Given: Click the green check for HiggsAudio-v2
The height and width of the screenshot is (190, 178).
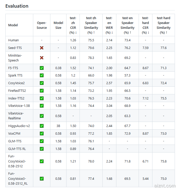Looking at the screenshot, I should pyautogui.click(x=42, y=126).
